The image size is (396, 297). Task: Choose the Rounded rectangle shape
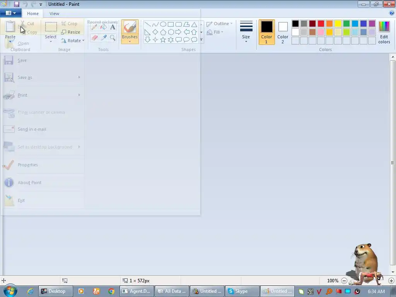pyautogui.click(x=179, y=24)
